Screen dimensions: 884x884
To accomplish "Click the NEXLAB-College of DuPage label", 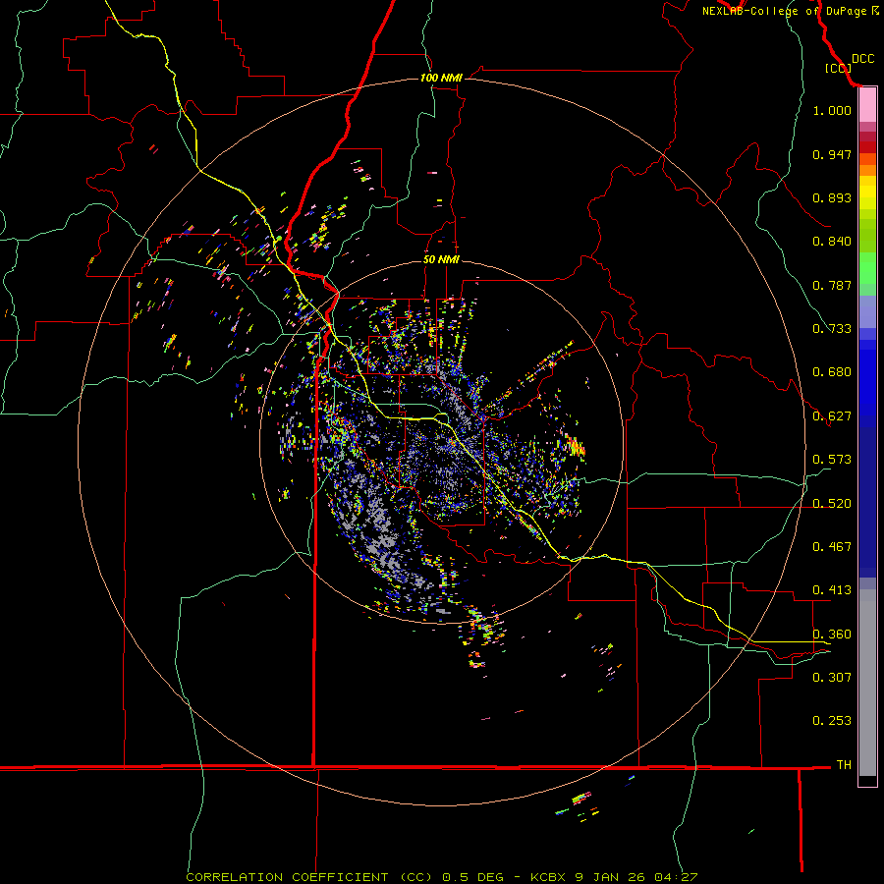I will pyautogui.click(x=784, y=11).
